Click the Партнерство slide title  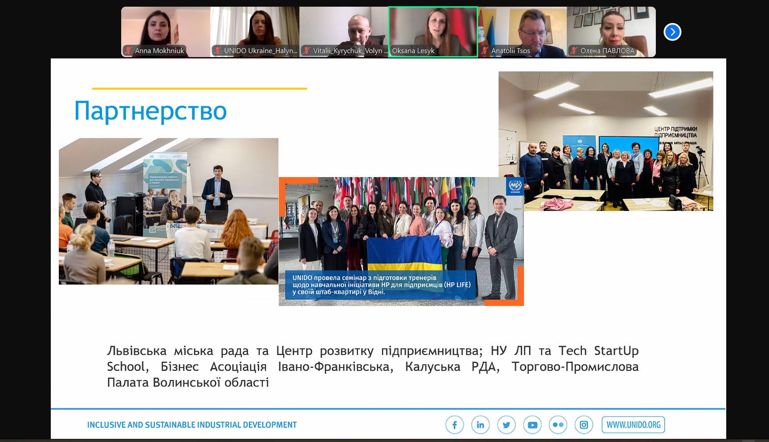pyautogui.click(x=151, y=111)
